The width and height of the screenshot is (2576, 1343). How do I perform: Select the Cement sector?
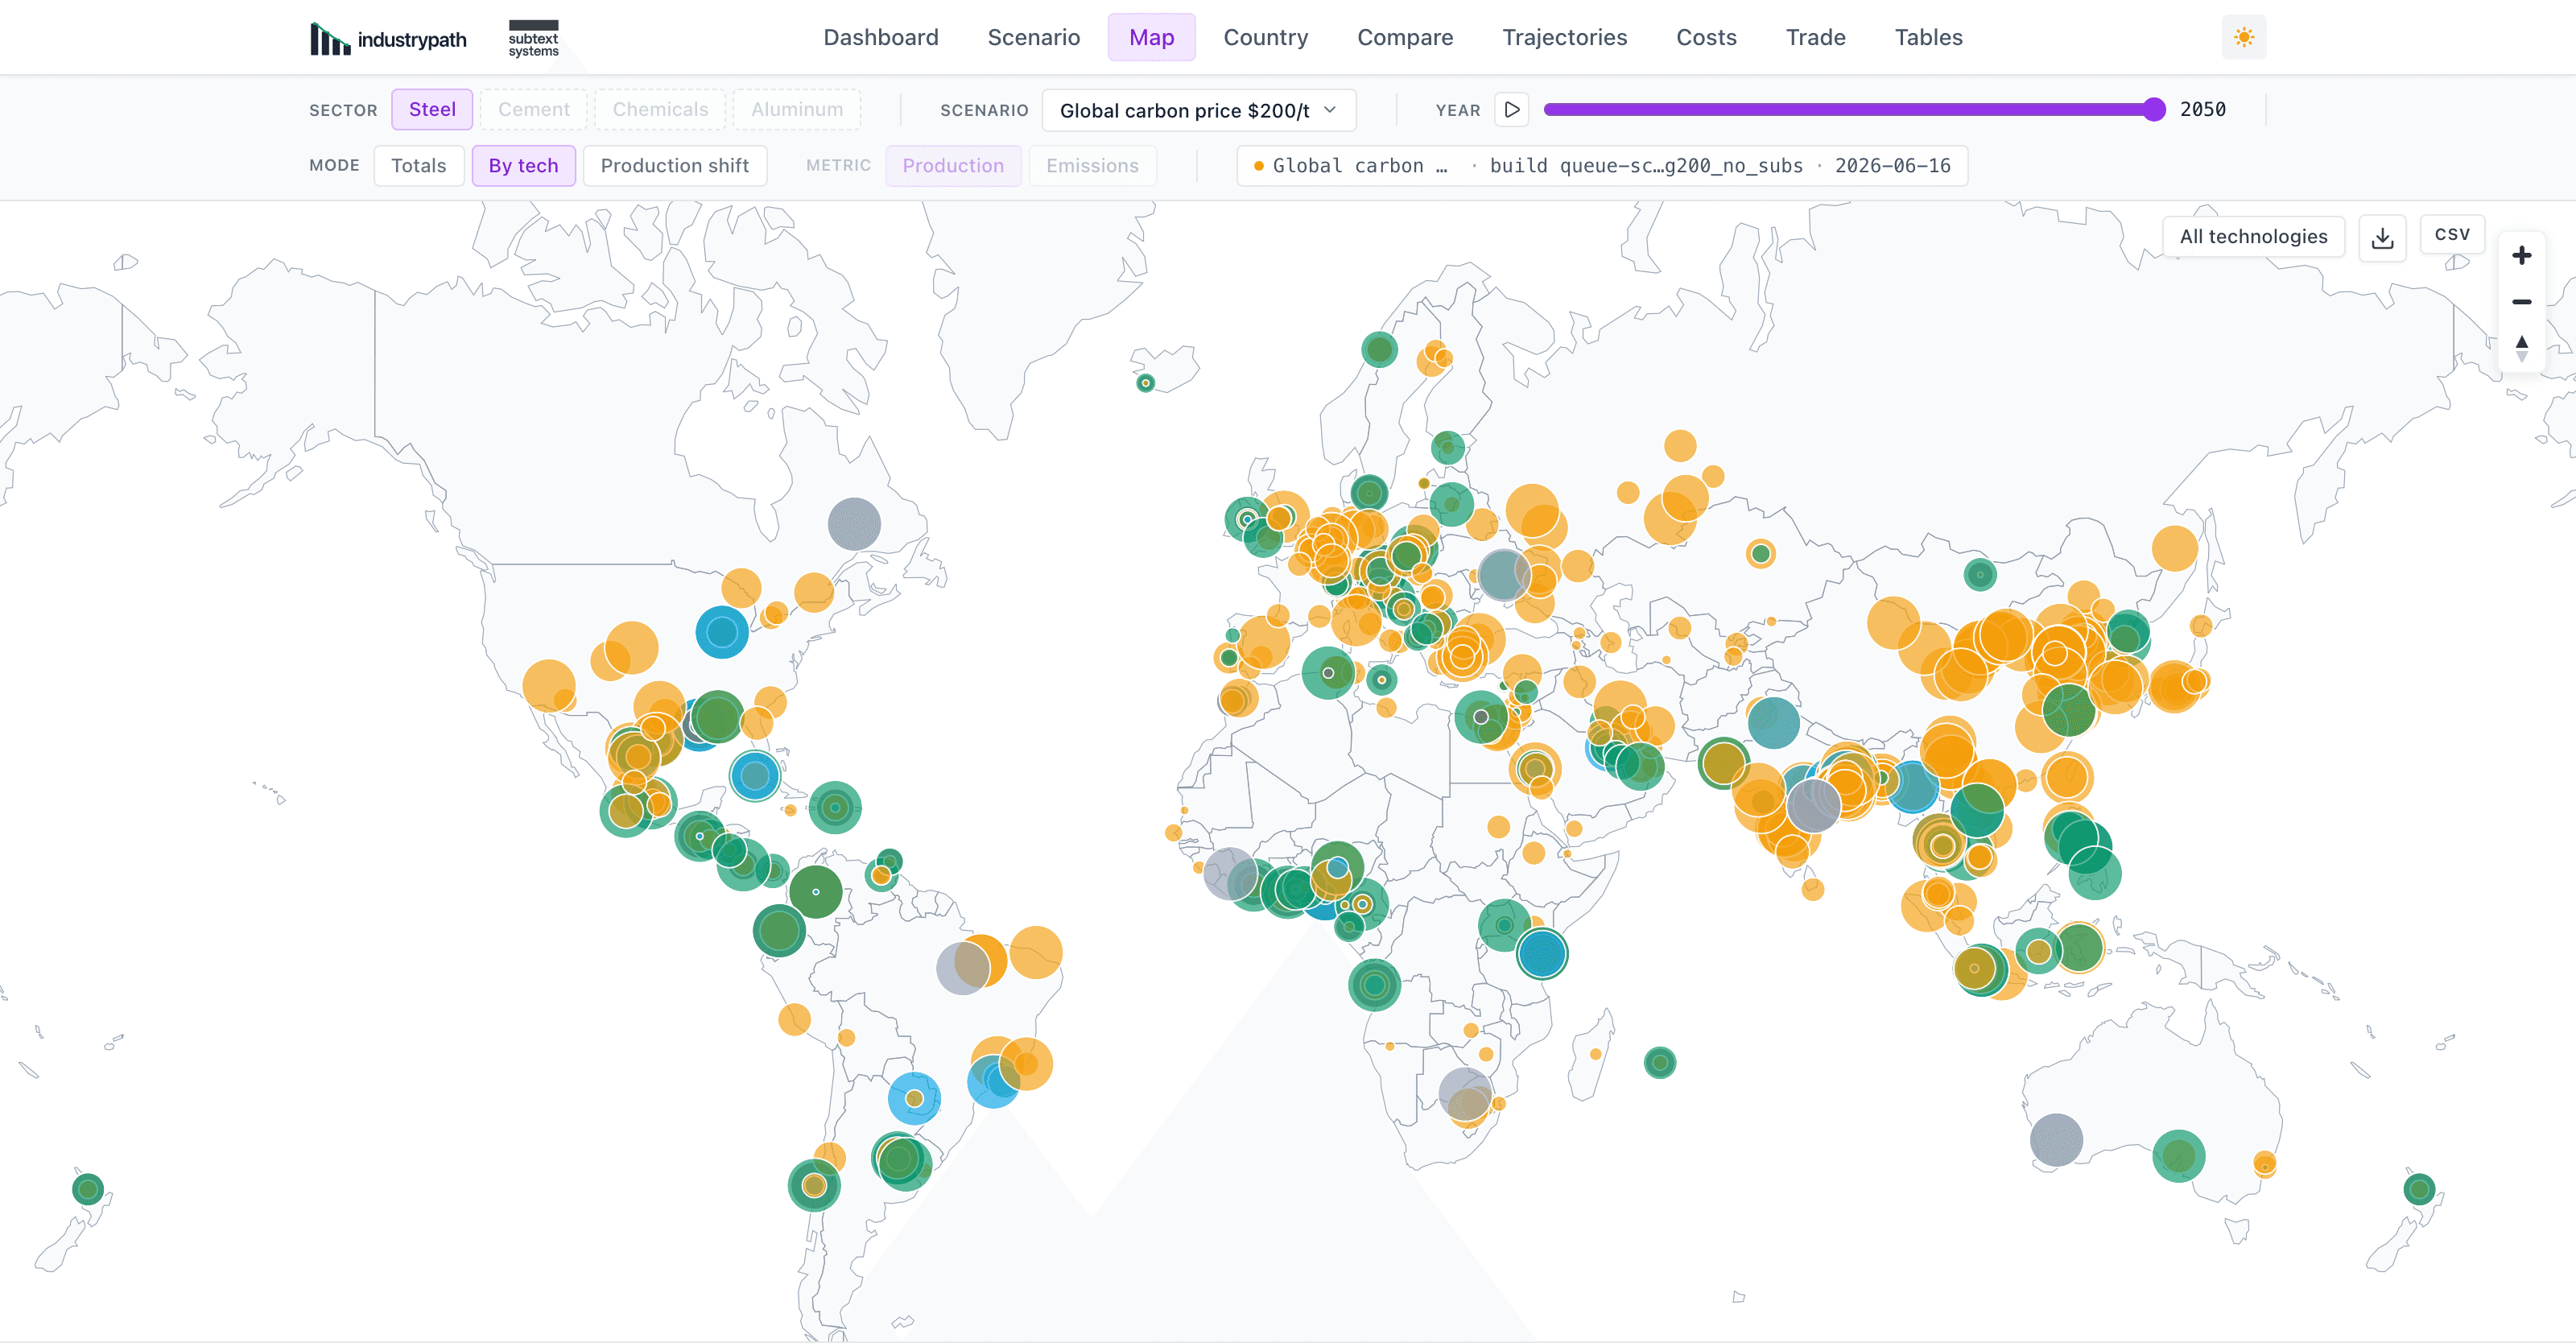534,109
